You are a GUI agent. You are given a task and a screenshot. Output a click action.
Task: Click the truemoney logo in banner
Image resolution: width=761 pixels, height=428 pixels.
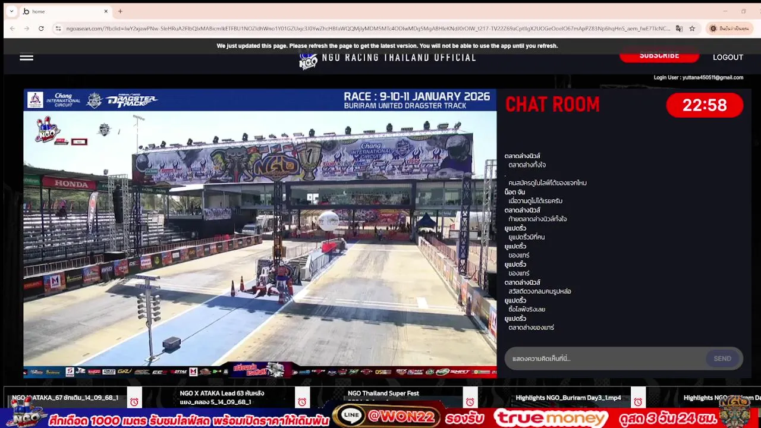(x=551, y=417)
